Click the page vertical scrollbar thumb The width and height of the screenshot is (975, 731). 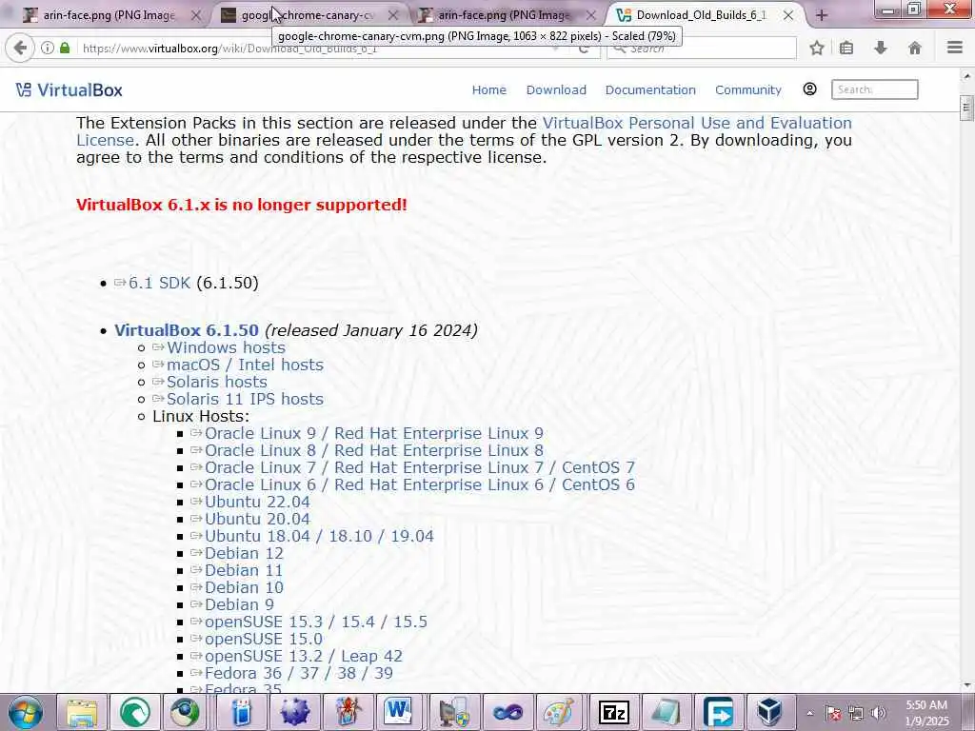(965, 108)
